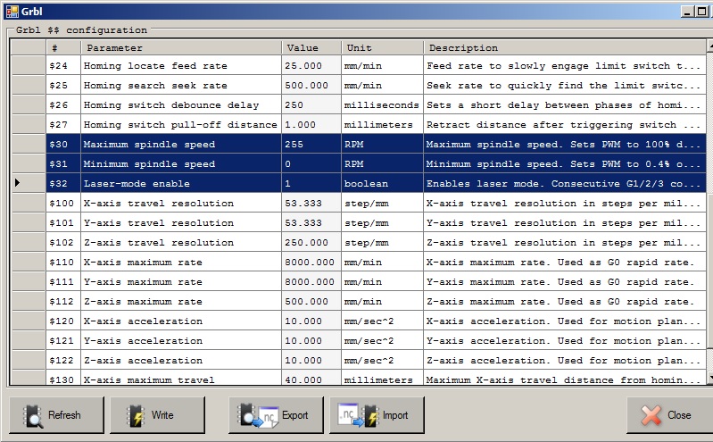Select 'Homing switch debounce delay' parameter
This screenshot has height=442, width=713.
181,104
